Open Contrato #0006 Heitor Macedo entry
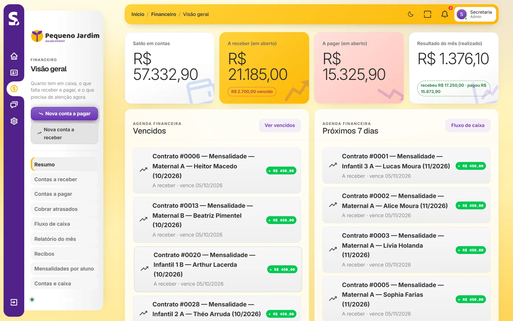 pyautogui.click(x=217, y=171)
